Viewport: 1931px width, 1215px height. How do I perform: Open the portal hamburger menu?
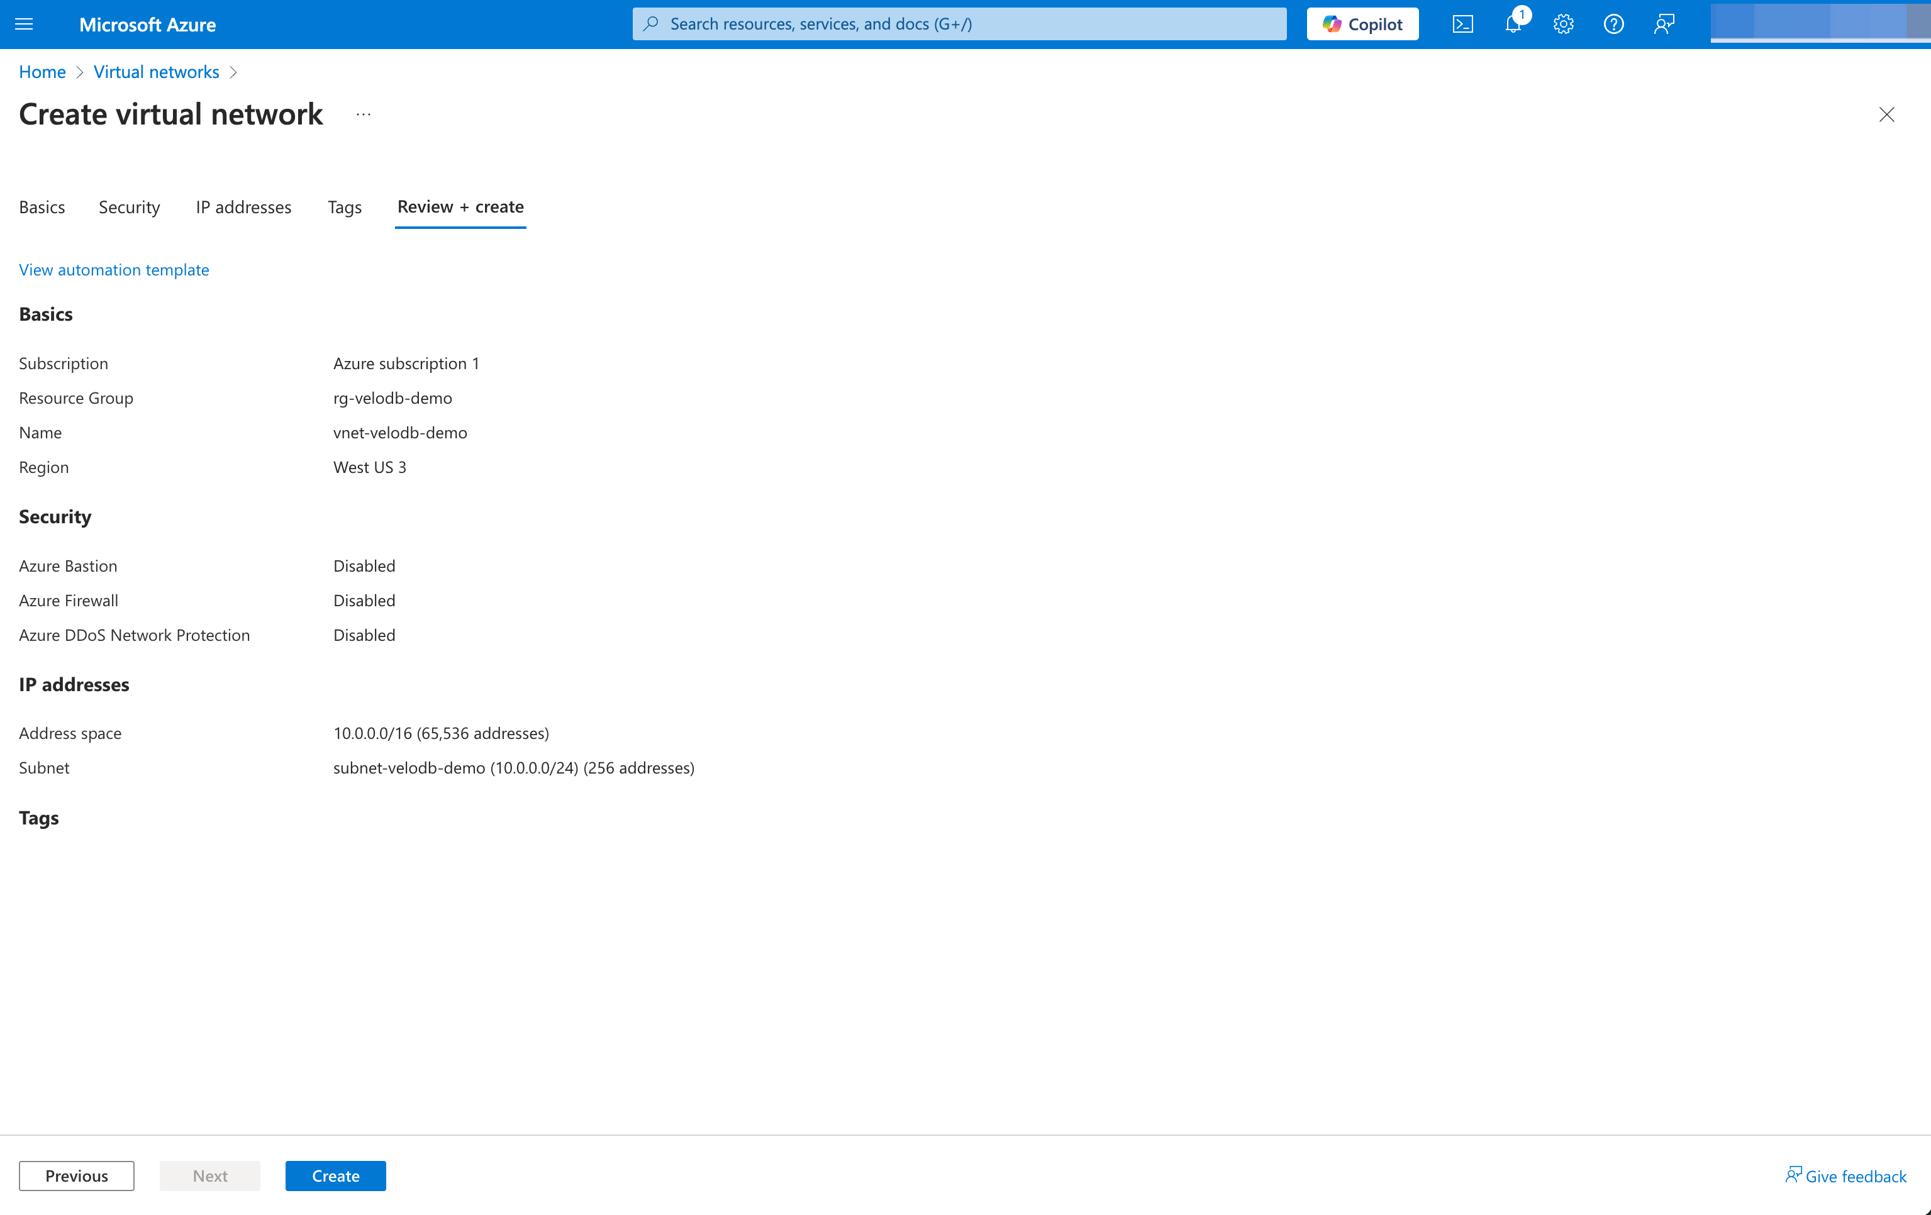24,24
